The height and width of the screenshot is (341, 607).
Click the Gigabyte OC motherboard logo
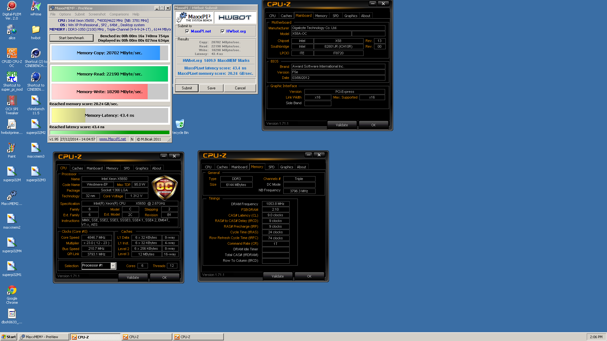click(164, 188)
